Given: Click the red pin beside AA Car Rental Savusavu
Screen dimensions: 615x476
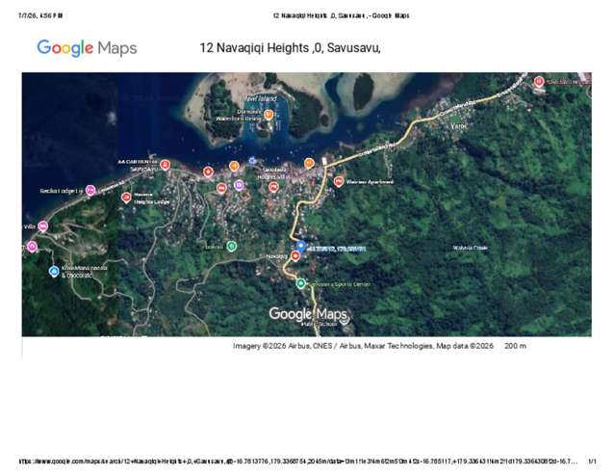Looking at the screenshot, I should pyautogui.click(x=166, y=165).
